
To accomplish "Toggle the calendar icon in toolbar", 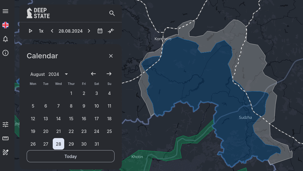I will click(x=100, y=31).
